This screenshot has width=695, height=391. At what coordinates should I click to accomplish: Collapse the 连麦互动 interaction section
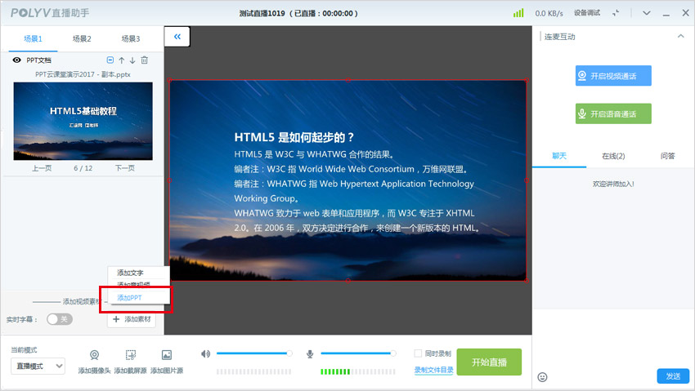(x=680, y=37)
